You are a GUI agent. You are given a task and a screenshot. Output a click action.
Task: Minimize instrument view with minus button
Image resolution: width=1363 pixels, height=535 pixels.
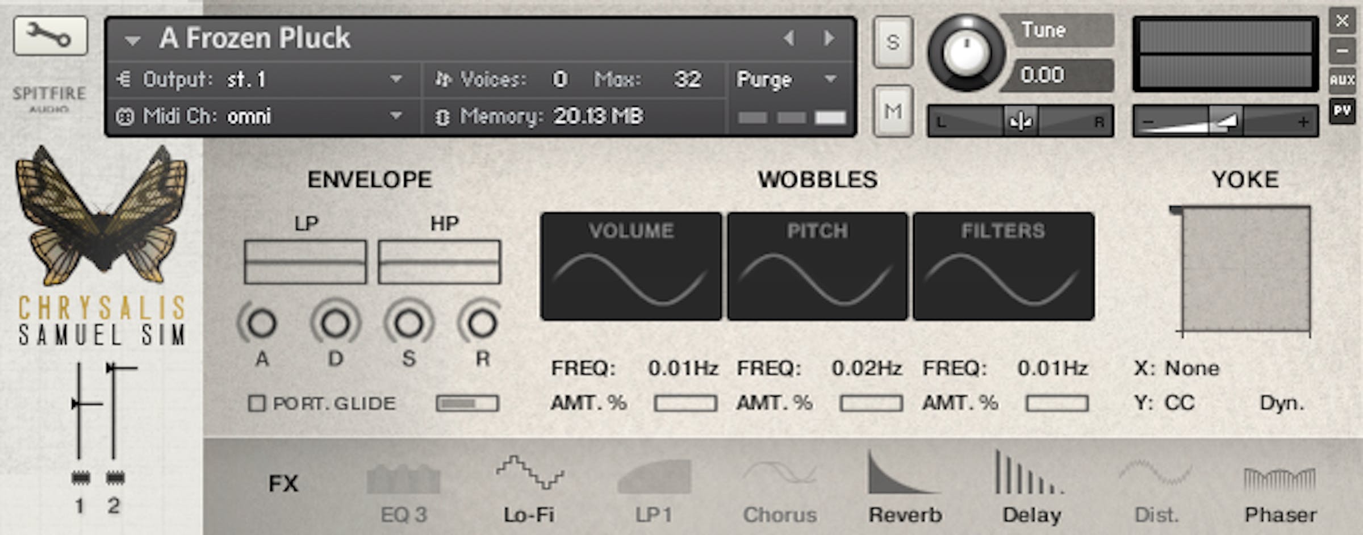tap(1342, 51)
